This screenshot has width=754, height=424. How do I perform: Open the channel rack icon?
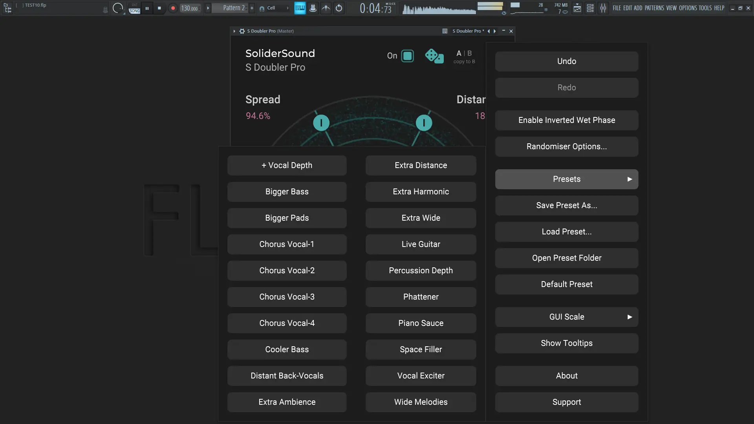(x=590, y=8)
